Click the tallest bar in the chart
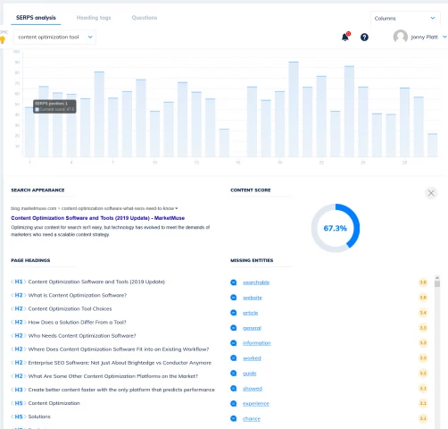Viewport: 448px width, 429px height. [294, 109]
